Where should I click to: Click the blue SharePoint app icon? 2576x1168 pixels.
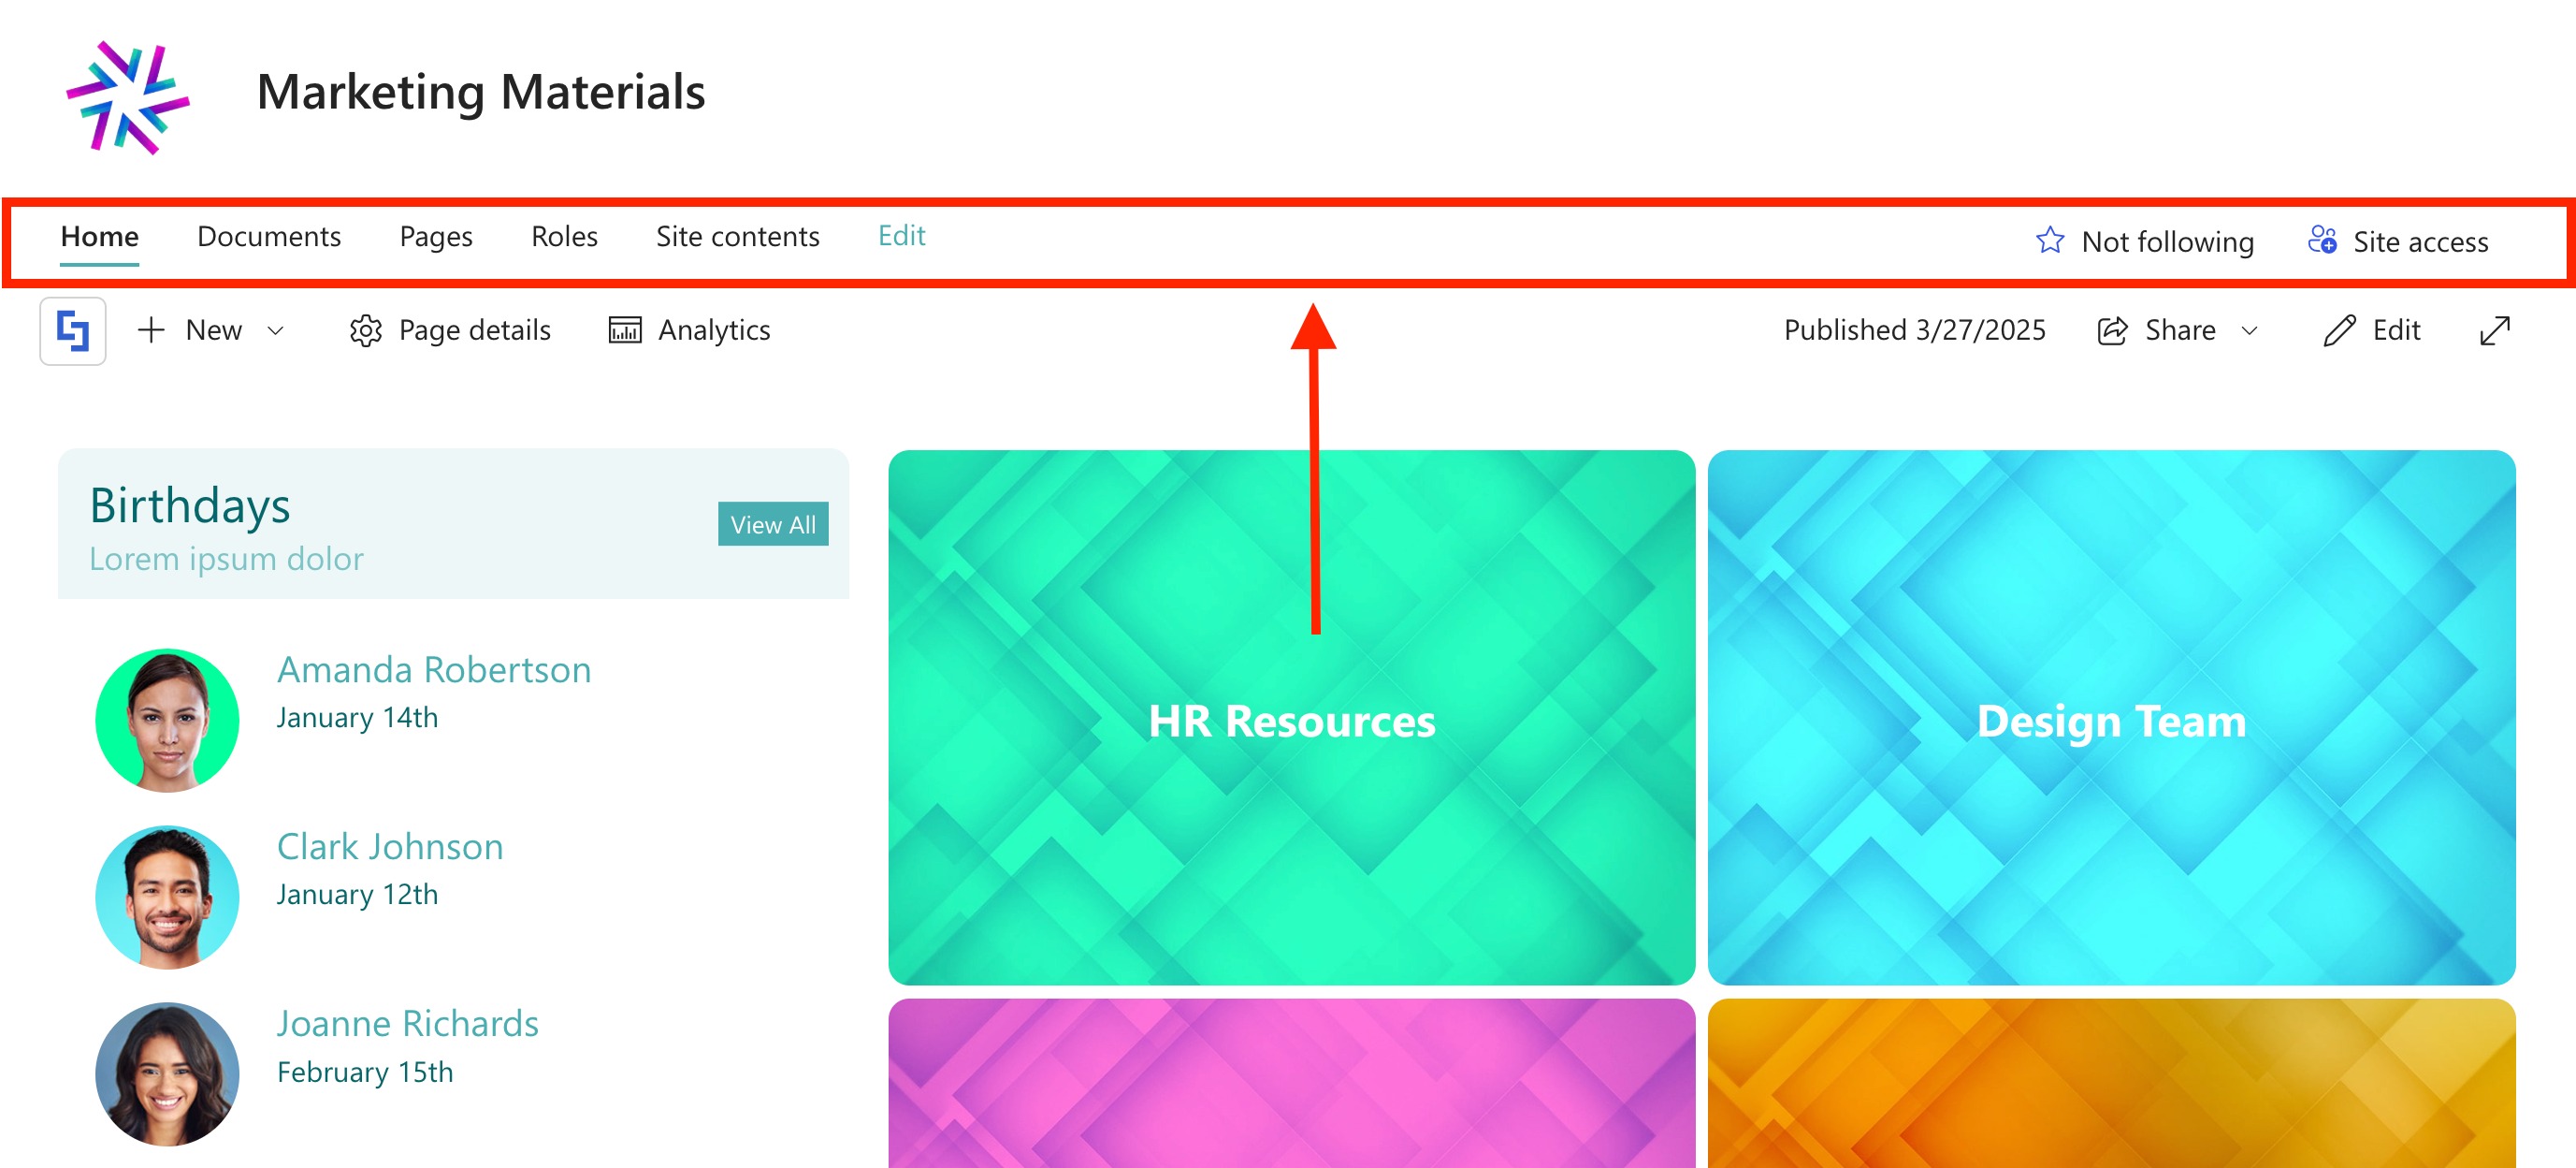click(x=73, y=330)
